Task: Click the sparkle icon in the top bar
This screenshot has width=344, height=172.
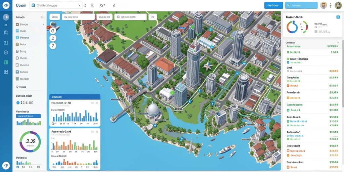Action: click(114, 5)
